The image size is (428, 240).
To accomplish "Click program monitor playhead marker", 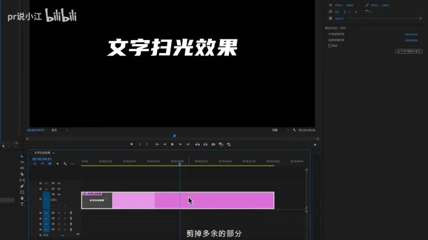I will pos(174,136).
